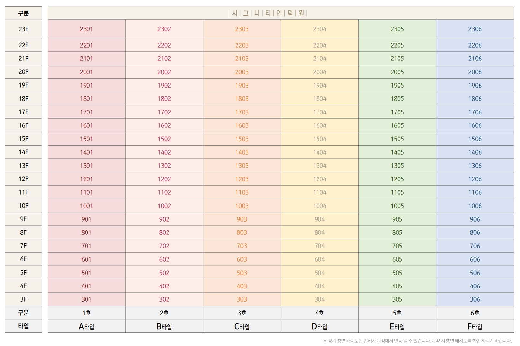Choose unit 401
The width and height of the screenshot is (520, 346).
[x=87, y=286]
